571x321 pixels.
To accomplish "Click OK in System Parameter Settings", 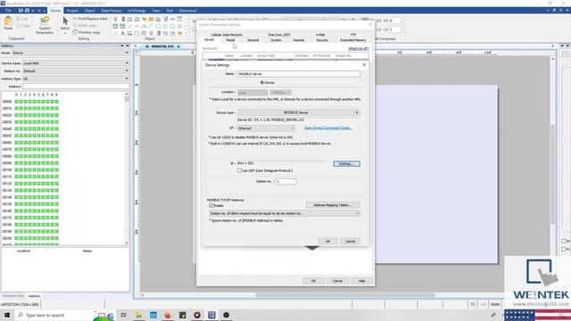I will (x=313, y=281).
